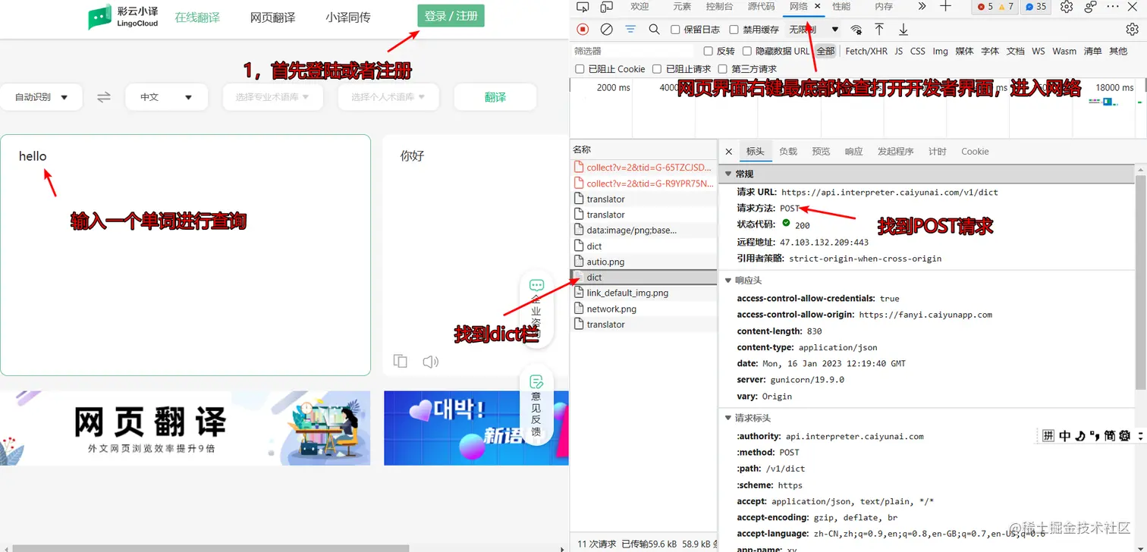Viewport: 1147px width, 552px height.
Task: Open the 网页翻译 promotional banner
Action: 185,428
